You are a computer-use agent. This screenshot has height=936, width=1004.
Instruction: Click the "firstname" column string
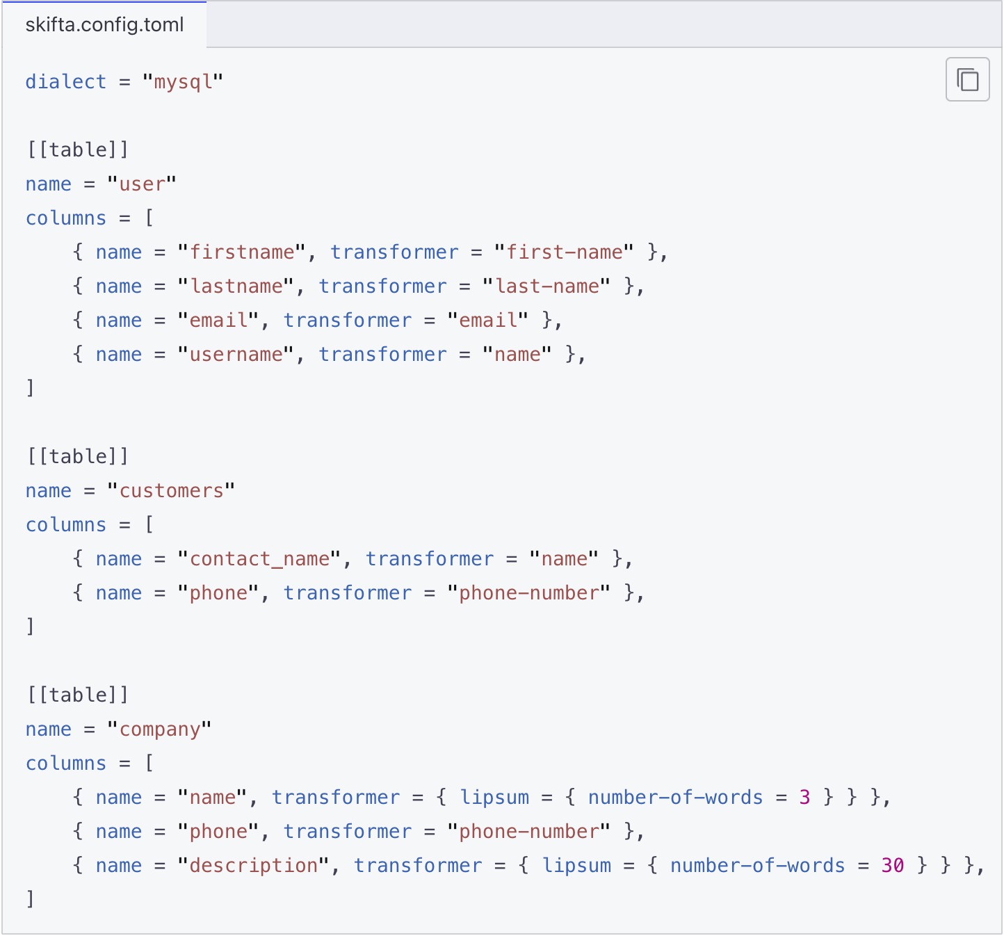(x=241, y=252)
